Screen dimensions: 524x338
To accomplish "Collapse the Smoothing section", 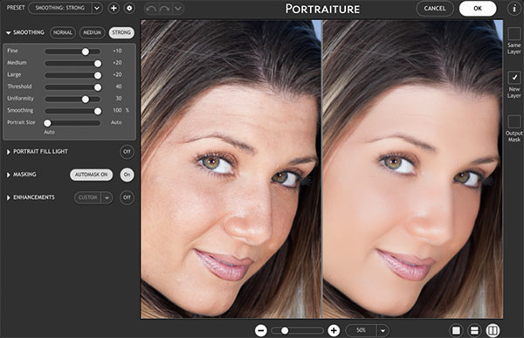I will point(9,33).
